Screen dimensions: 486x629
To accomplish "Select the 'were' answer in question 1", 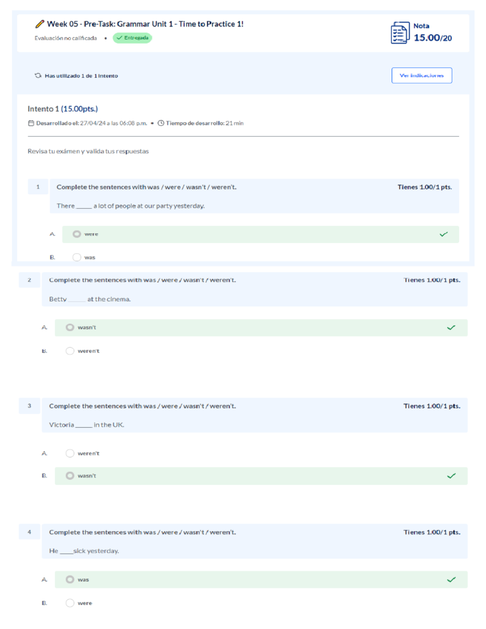I will (77, 234).
